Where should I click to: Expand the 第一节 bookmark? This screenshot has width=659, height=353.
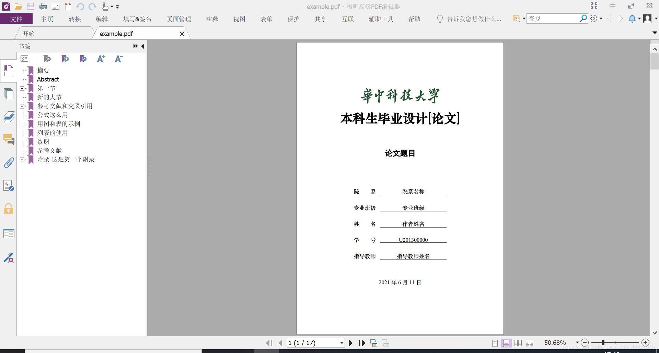tap(22, 88)
